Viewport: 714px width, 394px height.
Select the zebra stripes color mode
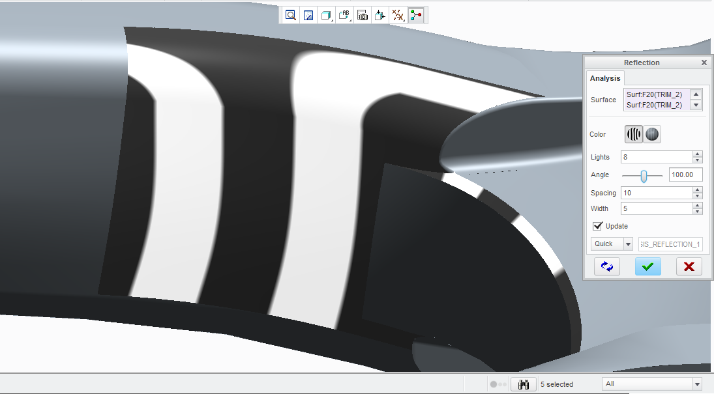tap(634, 134)
